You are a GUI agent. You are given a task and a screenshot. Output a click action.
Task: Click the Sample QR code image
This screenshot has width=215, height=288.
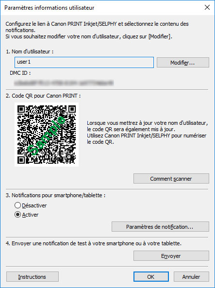click(47, 135)
